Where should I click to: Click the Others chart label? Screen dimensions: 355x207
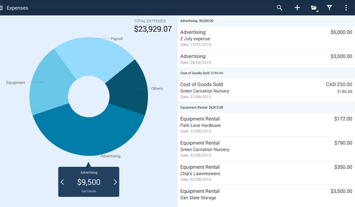pos(157,88)
